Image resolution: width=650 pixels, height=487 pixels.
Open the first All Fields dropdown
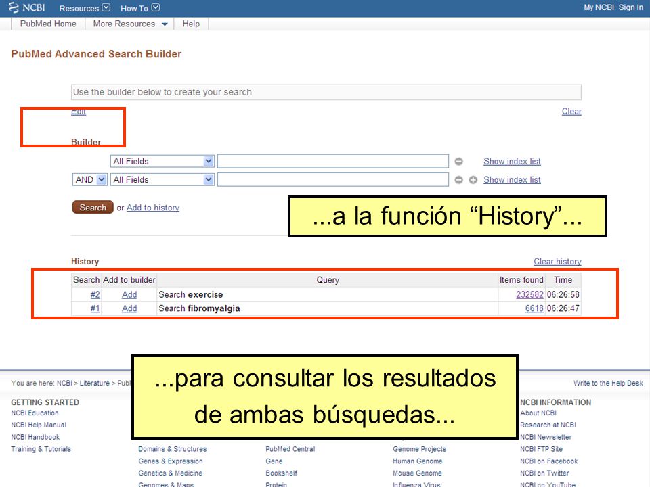[x=162, y=161]
